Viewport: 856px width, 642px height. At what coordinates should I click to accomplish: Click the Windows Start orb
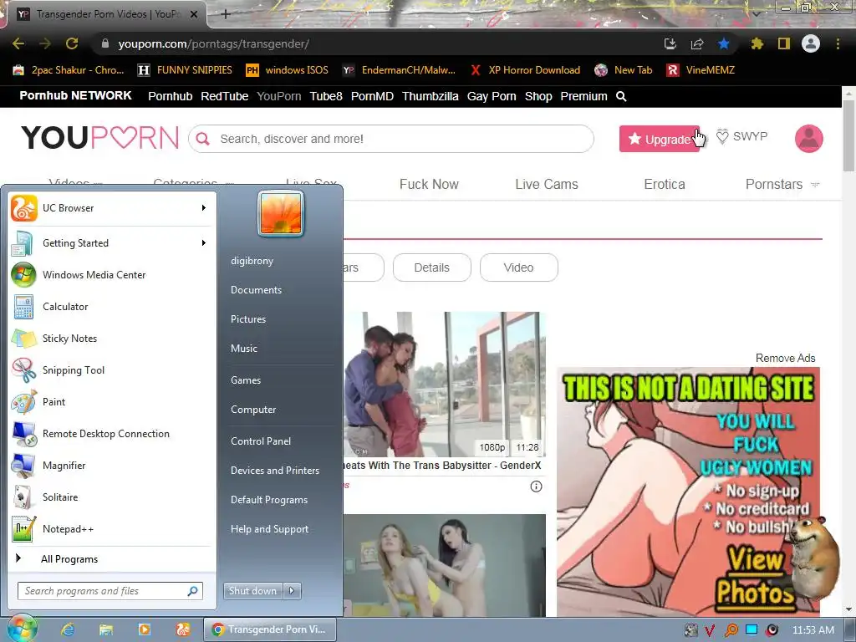(21, 629)
